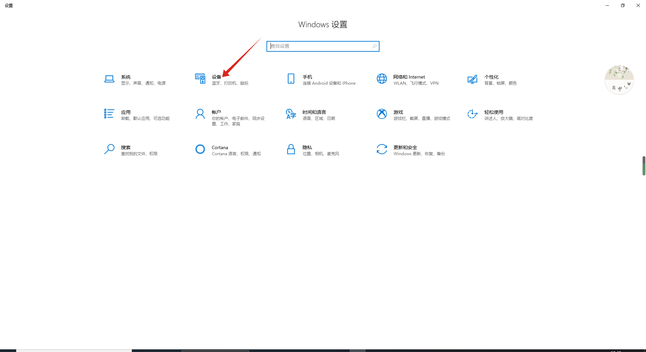Viewport: 646px width, 352px height.
Task: Click the Network globe icon
Action: tap(382, 79)
